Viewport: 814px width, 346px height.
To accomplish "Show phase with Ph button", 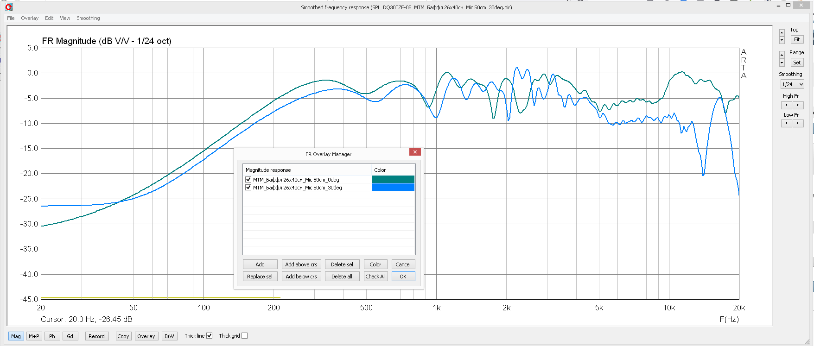I will click(52, 336).
